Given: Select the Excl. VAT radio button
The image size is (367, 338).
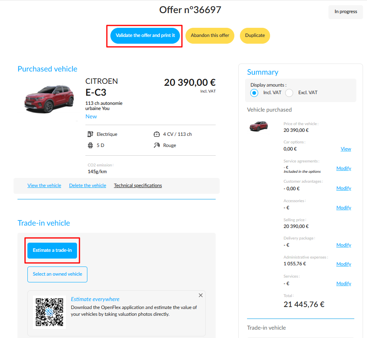Looking at the screenshot, I should click(289, 93).
